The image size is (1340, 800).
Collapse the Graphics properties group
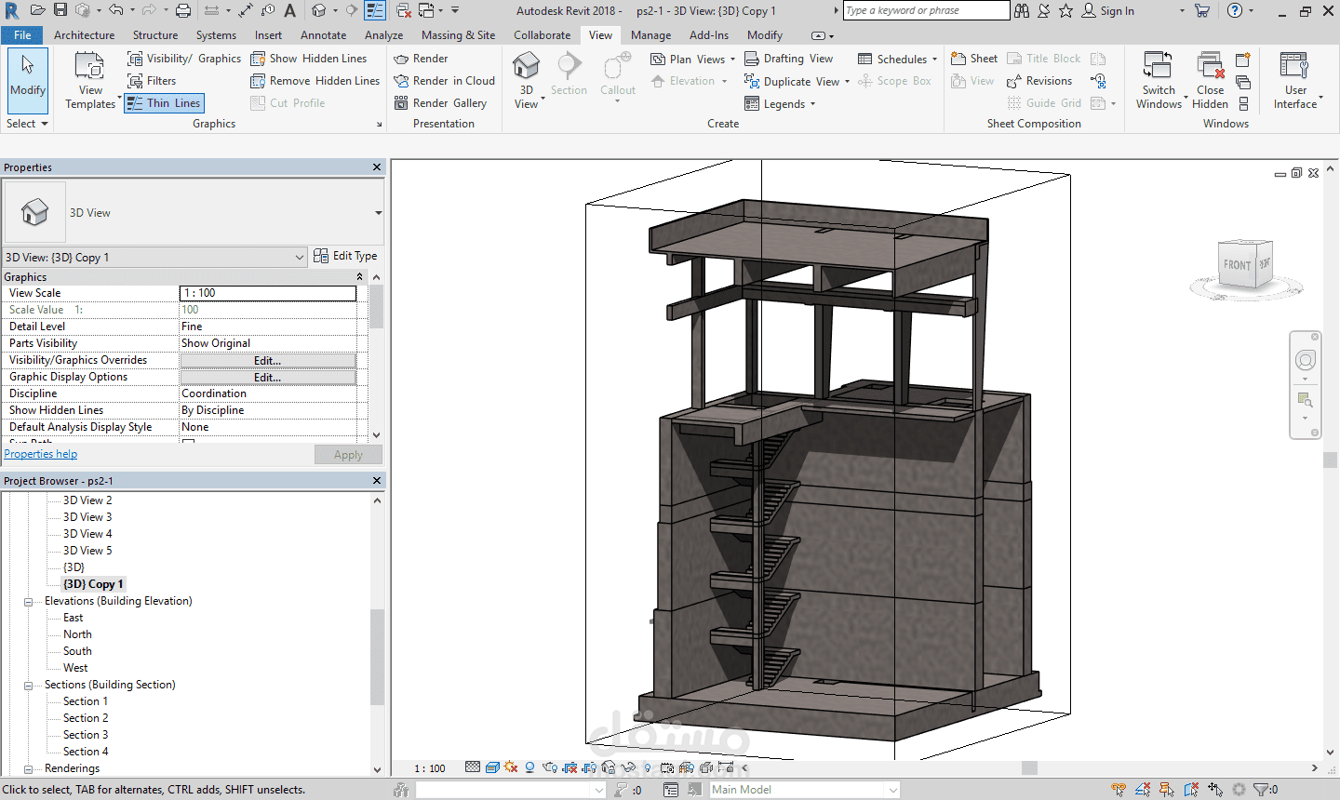tap(360, 277)
